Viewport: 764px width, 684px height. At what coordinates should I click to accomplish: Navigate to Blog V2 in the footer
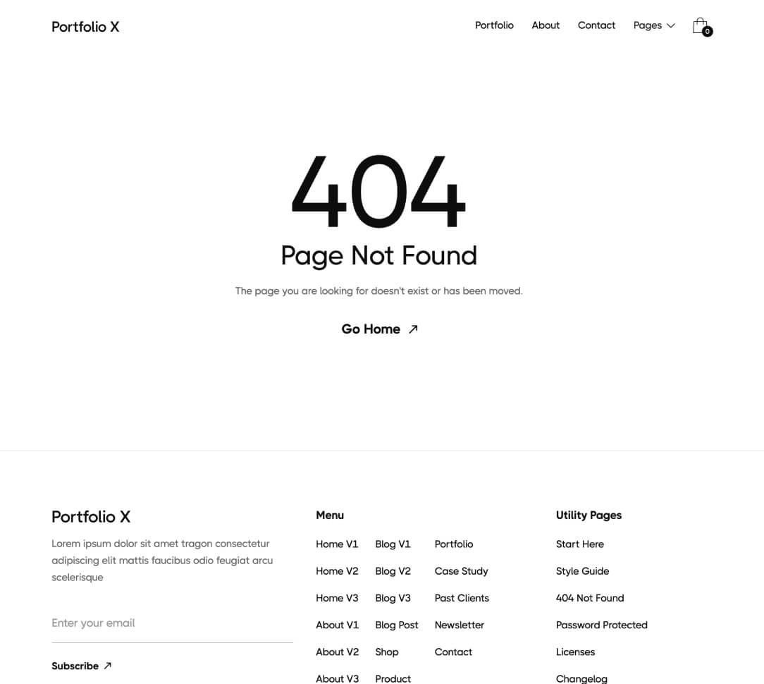(x=393, y=571)
